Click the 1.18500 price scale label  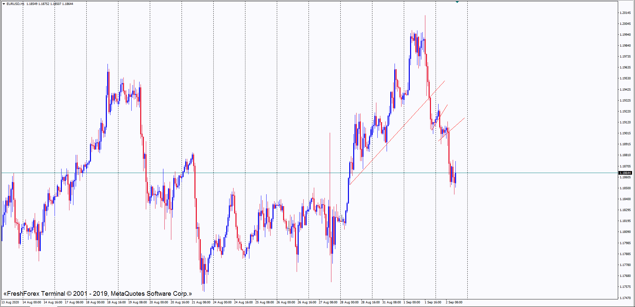pyautogui.click(x=625, y=188)
